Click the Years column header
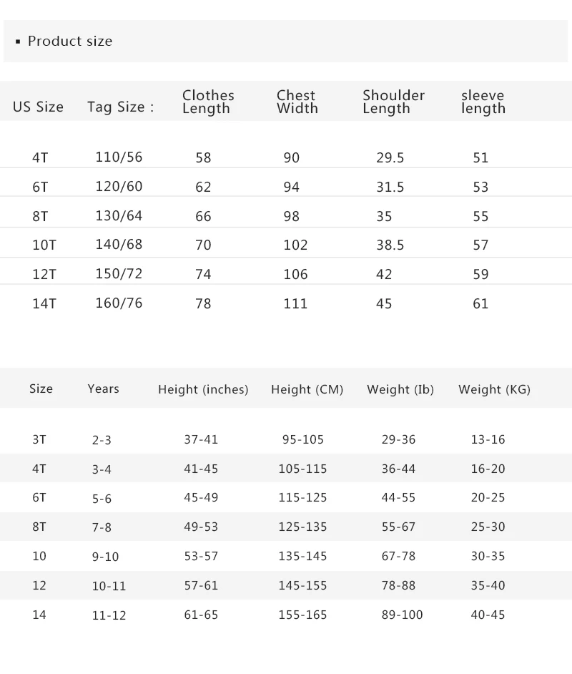The image size is (572, 674). point(103,389)
